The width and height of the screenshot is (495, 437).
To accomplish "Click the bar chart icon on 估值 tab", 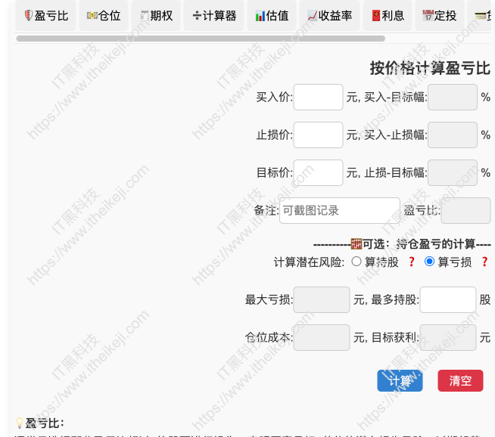I will coord(260,16).
